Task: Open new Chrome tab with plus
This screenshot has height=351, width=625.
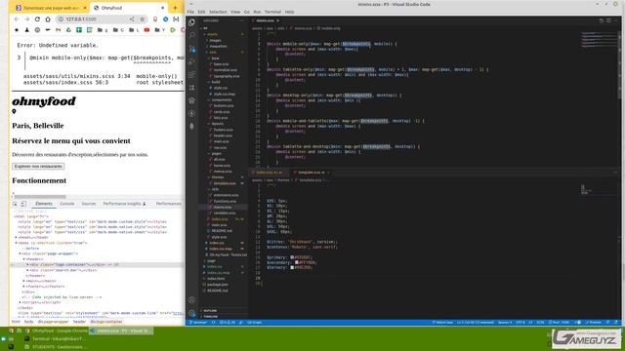Action: click(x=175, y=8)
